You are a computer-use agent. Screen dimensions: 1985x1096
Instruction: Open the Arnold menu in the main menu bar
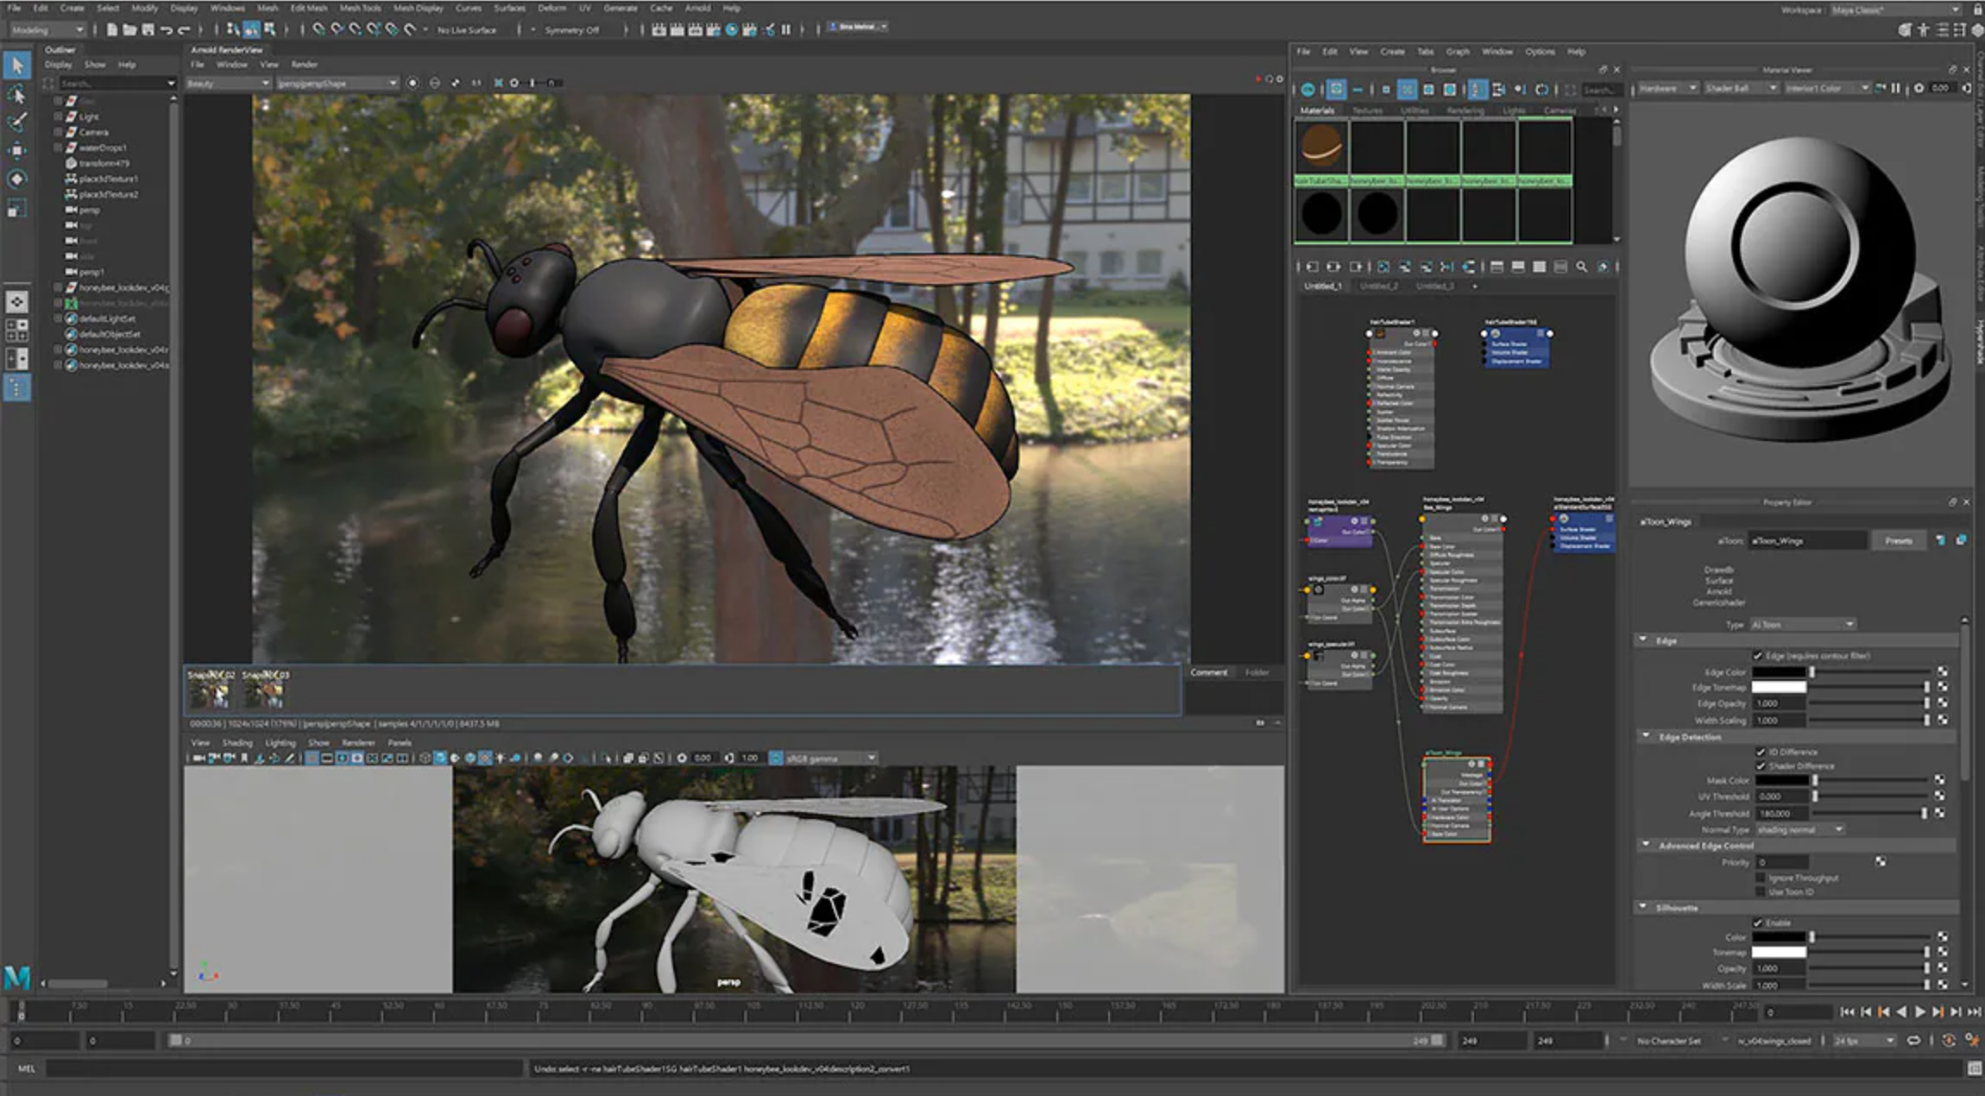pos(697,8)
